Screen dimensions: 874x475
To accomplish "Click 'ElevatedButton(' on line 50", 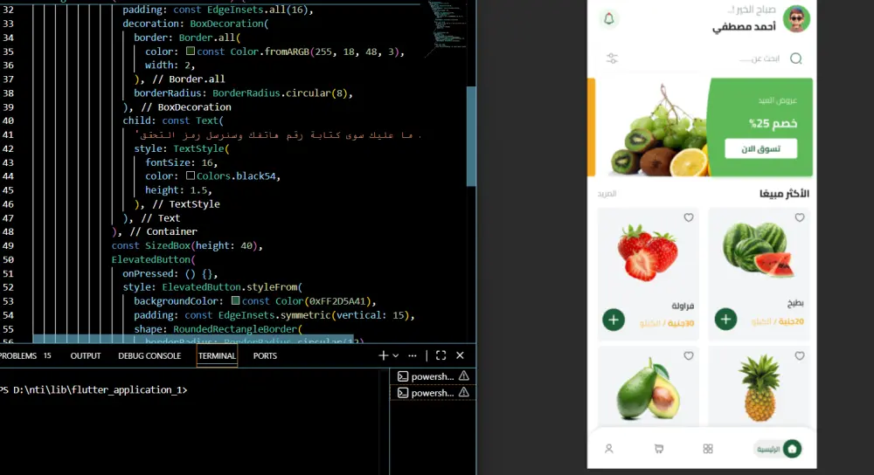I will click(x=153, y=259).
